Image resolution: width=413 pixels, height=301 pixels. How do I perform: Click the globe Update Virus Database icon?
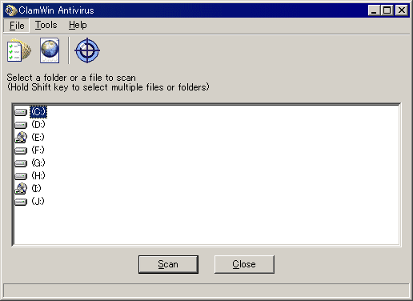click(50, 50)
